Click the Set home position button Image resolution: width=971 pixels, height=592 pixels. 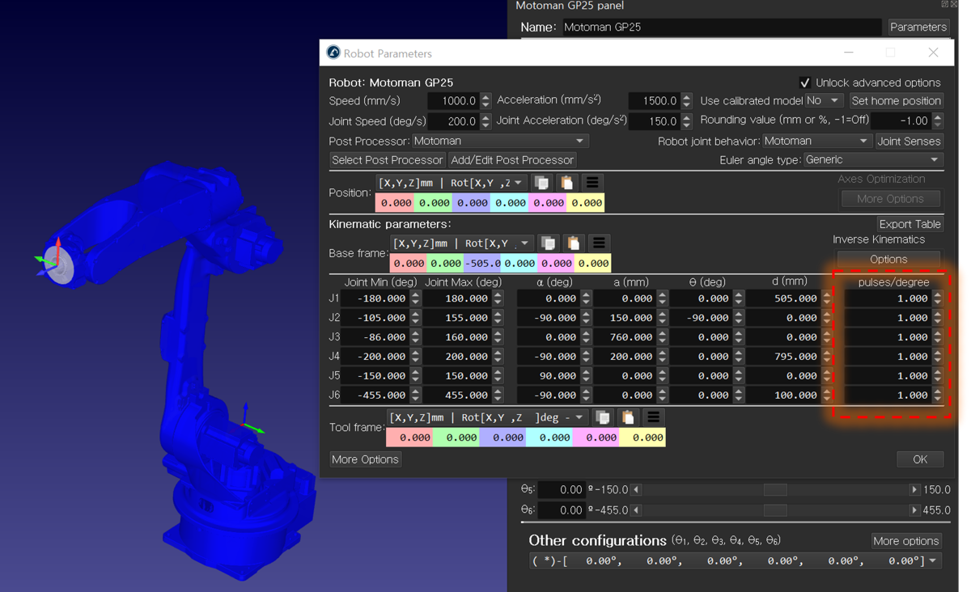(896, 100)
